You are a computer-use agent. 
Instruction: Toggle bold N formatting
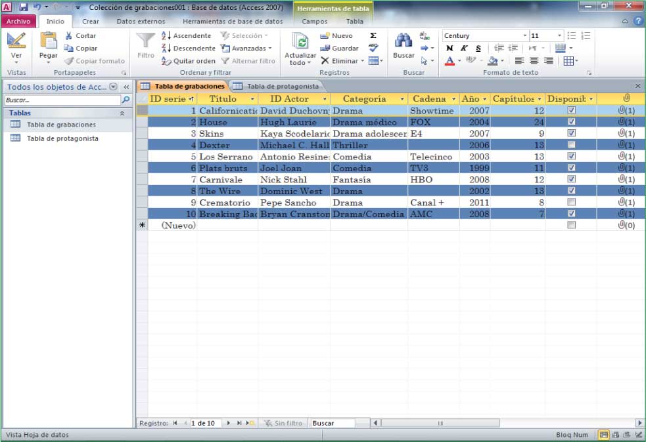450,48
